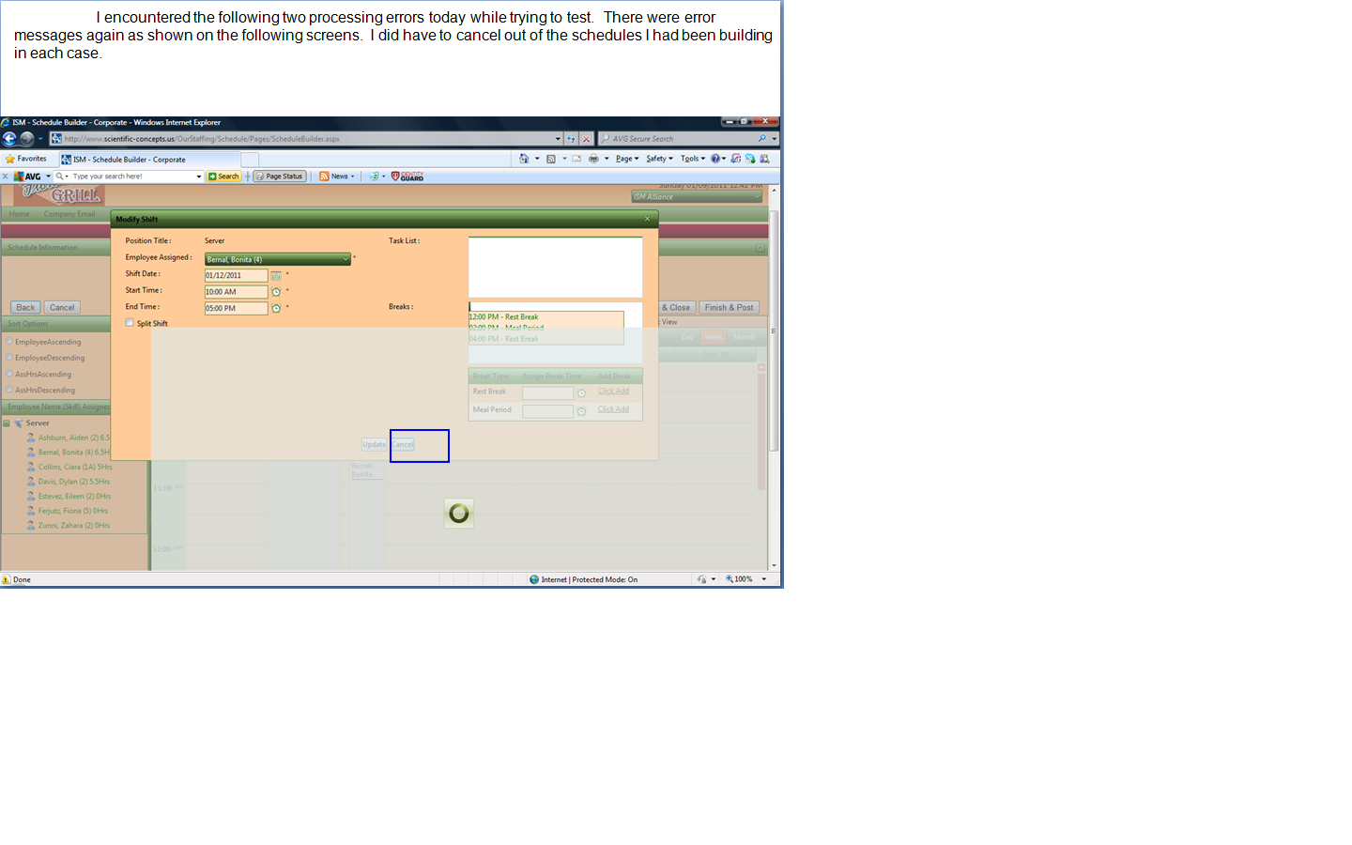The image size is (1352, 845).
Task: Open the status bar zoom level dropdown
Action: [764, 579]
